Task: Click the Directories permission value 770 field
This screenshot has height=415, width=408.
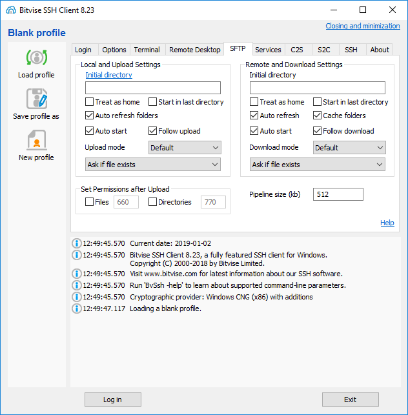Action: [213, 202]
